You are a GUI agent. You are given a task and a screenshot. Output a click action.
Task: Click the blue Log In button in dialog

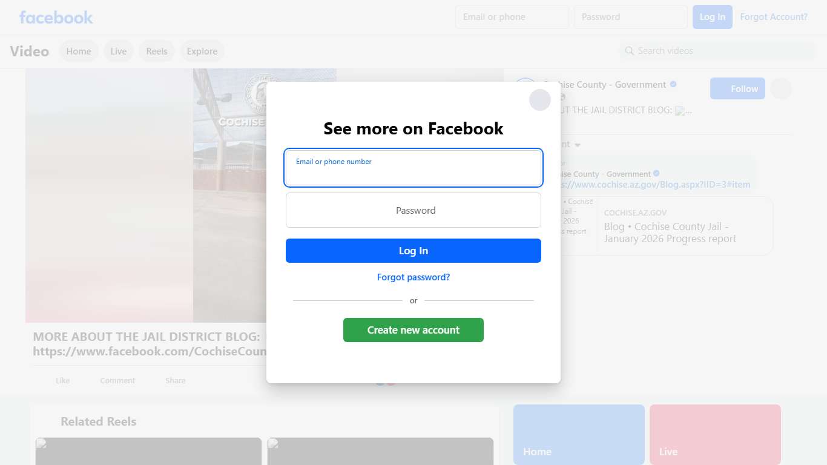coord(413,251)
